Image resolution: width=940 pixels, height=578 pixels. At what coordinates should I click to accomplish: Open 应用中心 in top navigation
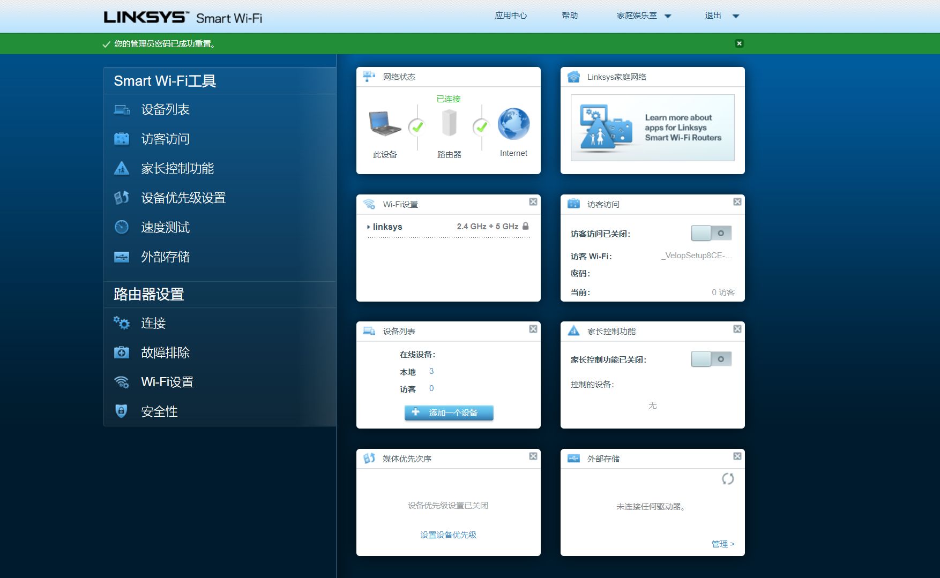tap(511, 16)
